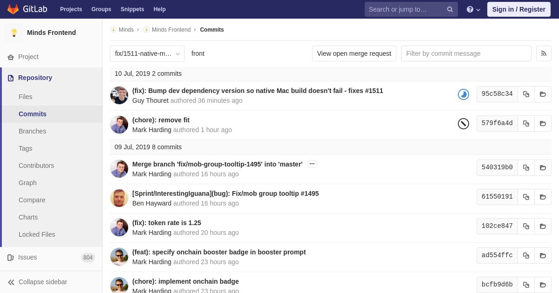Image resolution: width=559 pixels, height=293 pixels.
Task: Copy commit SHA 579f6a4d
Action: click(x=526, y=123)
